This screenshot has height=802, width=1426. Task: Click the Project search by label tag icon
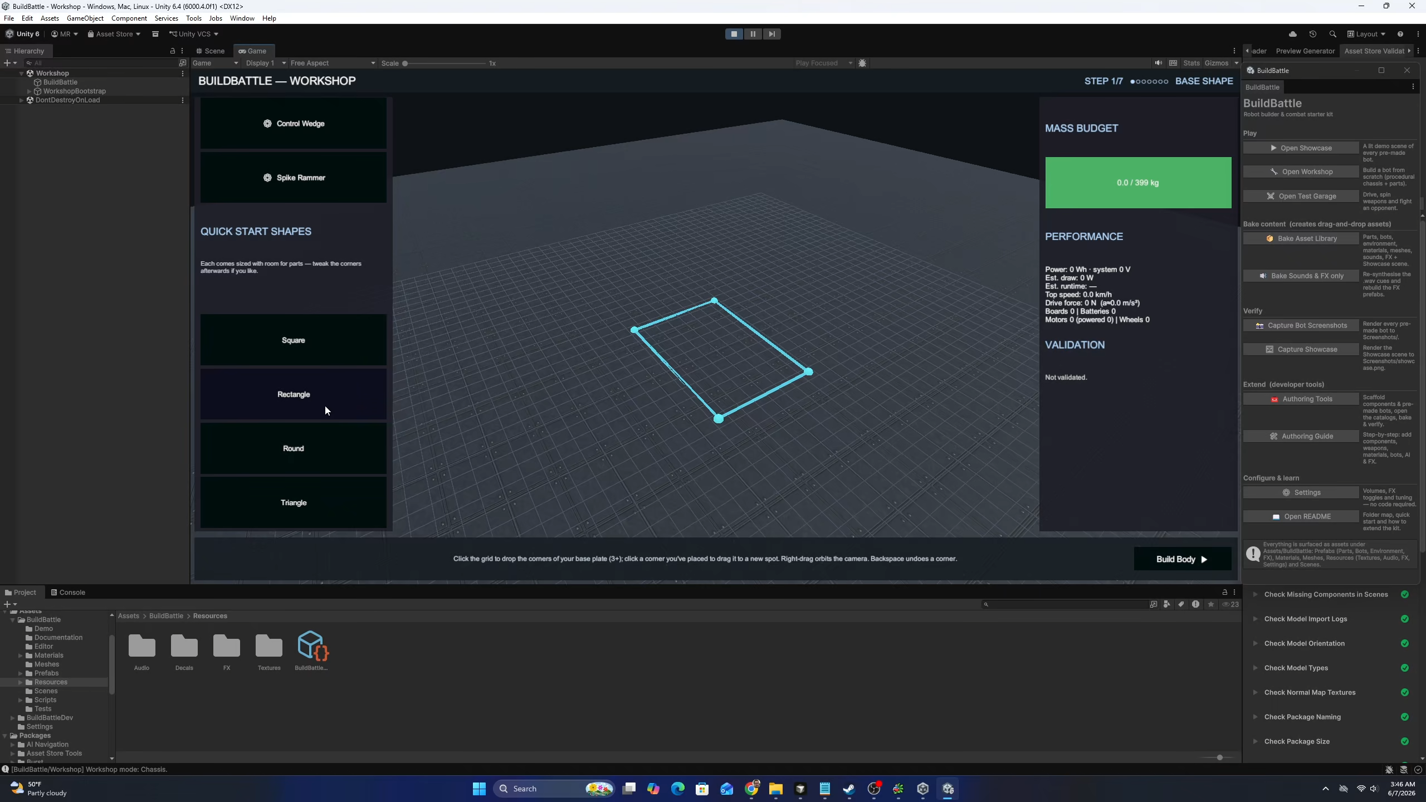pyautogui.click(x=1181, y=604)
